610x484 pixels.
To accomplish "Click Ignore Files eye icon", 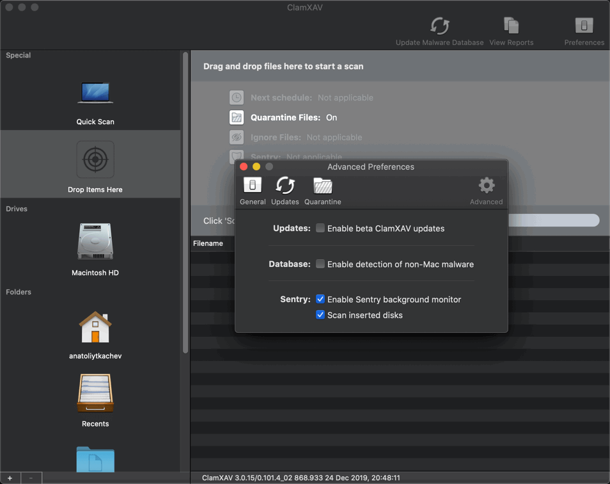I will pyautogui.click(x=237, y=137).
